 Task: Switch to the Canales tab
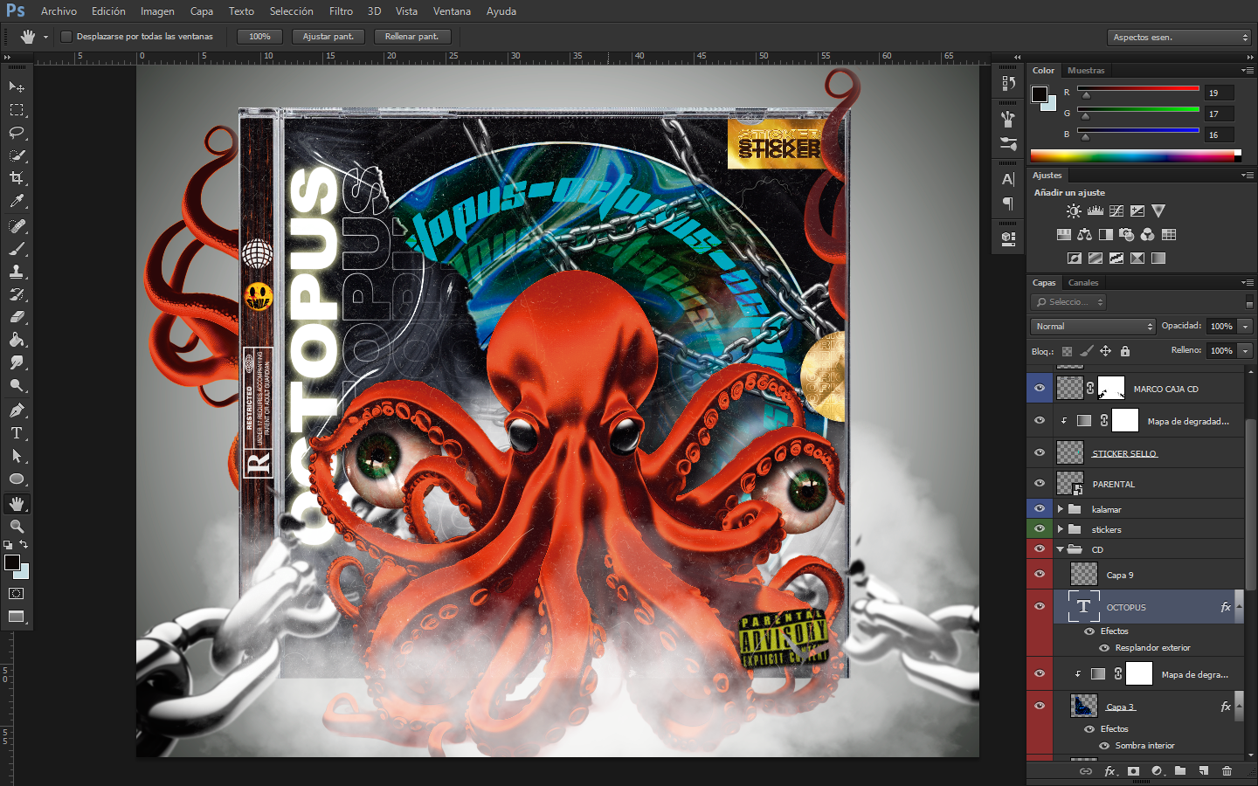coord(1083,283)
